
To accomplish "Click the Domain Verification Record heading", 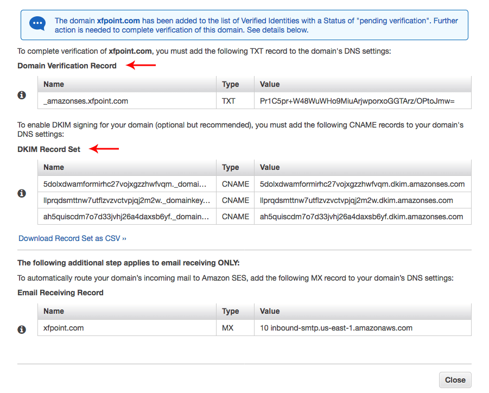I will (67, 66).
